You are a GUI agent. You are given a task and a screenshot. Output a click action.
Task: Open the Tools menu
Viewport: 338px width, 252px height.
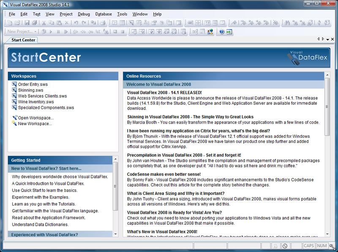[122, 14]
